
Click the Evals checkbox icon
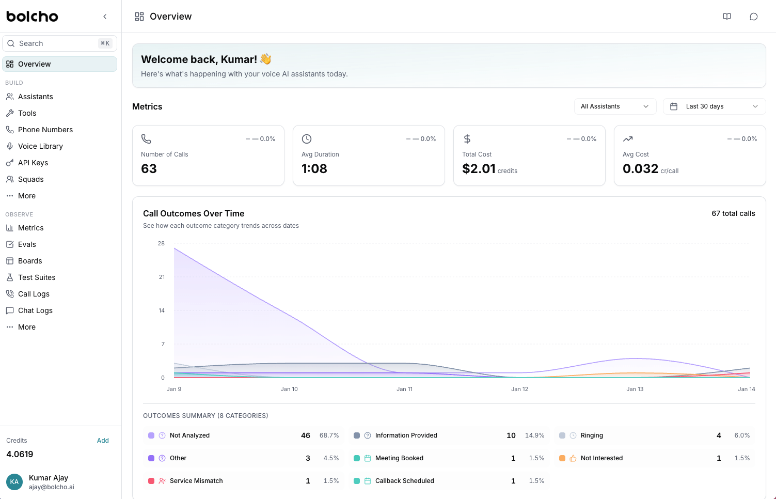click(x=10, y=244)
